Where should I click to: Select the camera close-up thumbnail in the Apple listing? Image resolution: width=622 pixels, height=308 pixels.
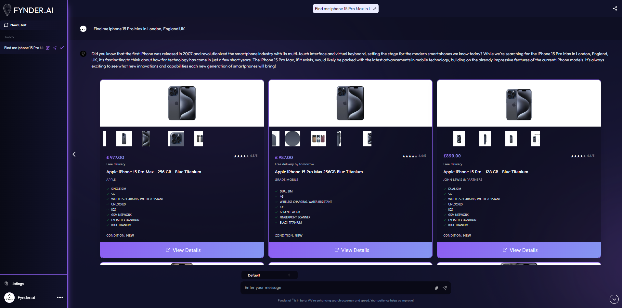176,139
